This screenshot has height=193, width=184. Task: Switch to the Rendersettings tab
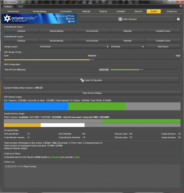(40, 12)
